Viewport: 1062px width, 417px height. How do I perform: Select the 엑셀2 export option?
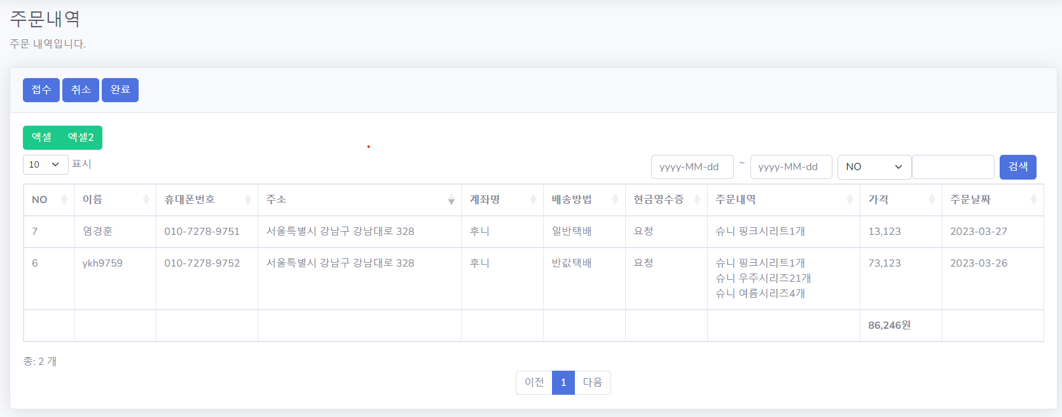[79, 137]
